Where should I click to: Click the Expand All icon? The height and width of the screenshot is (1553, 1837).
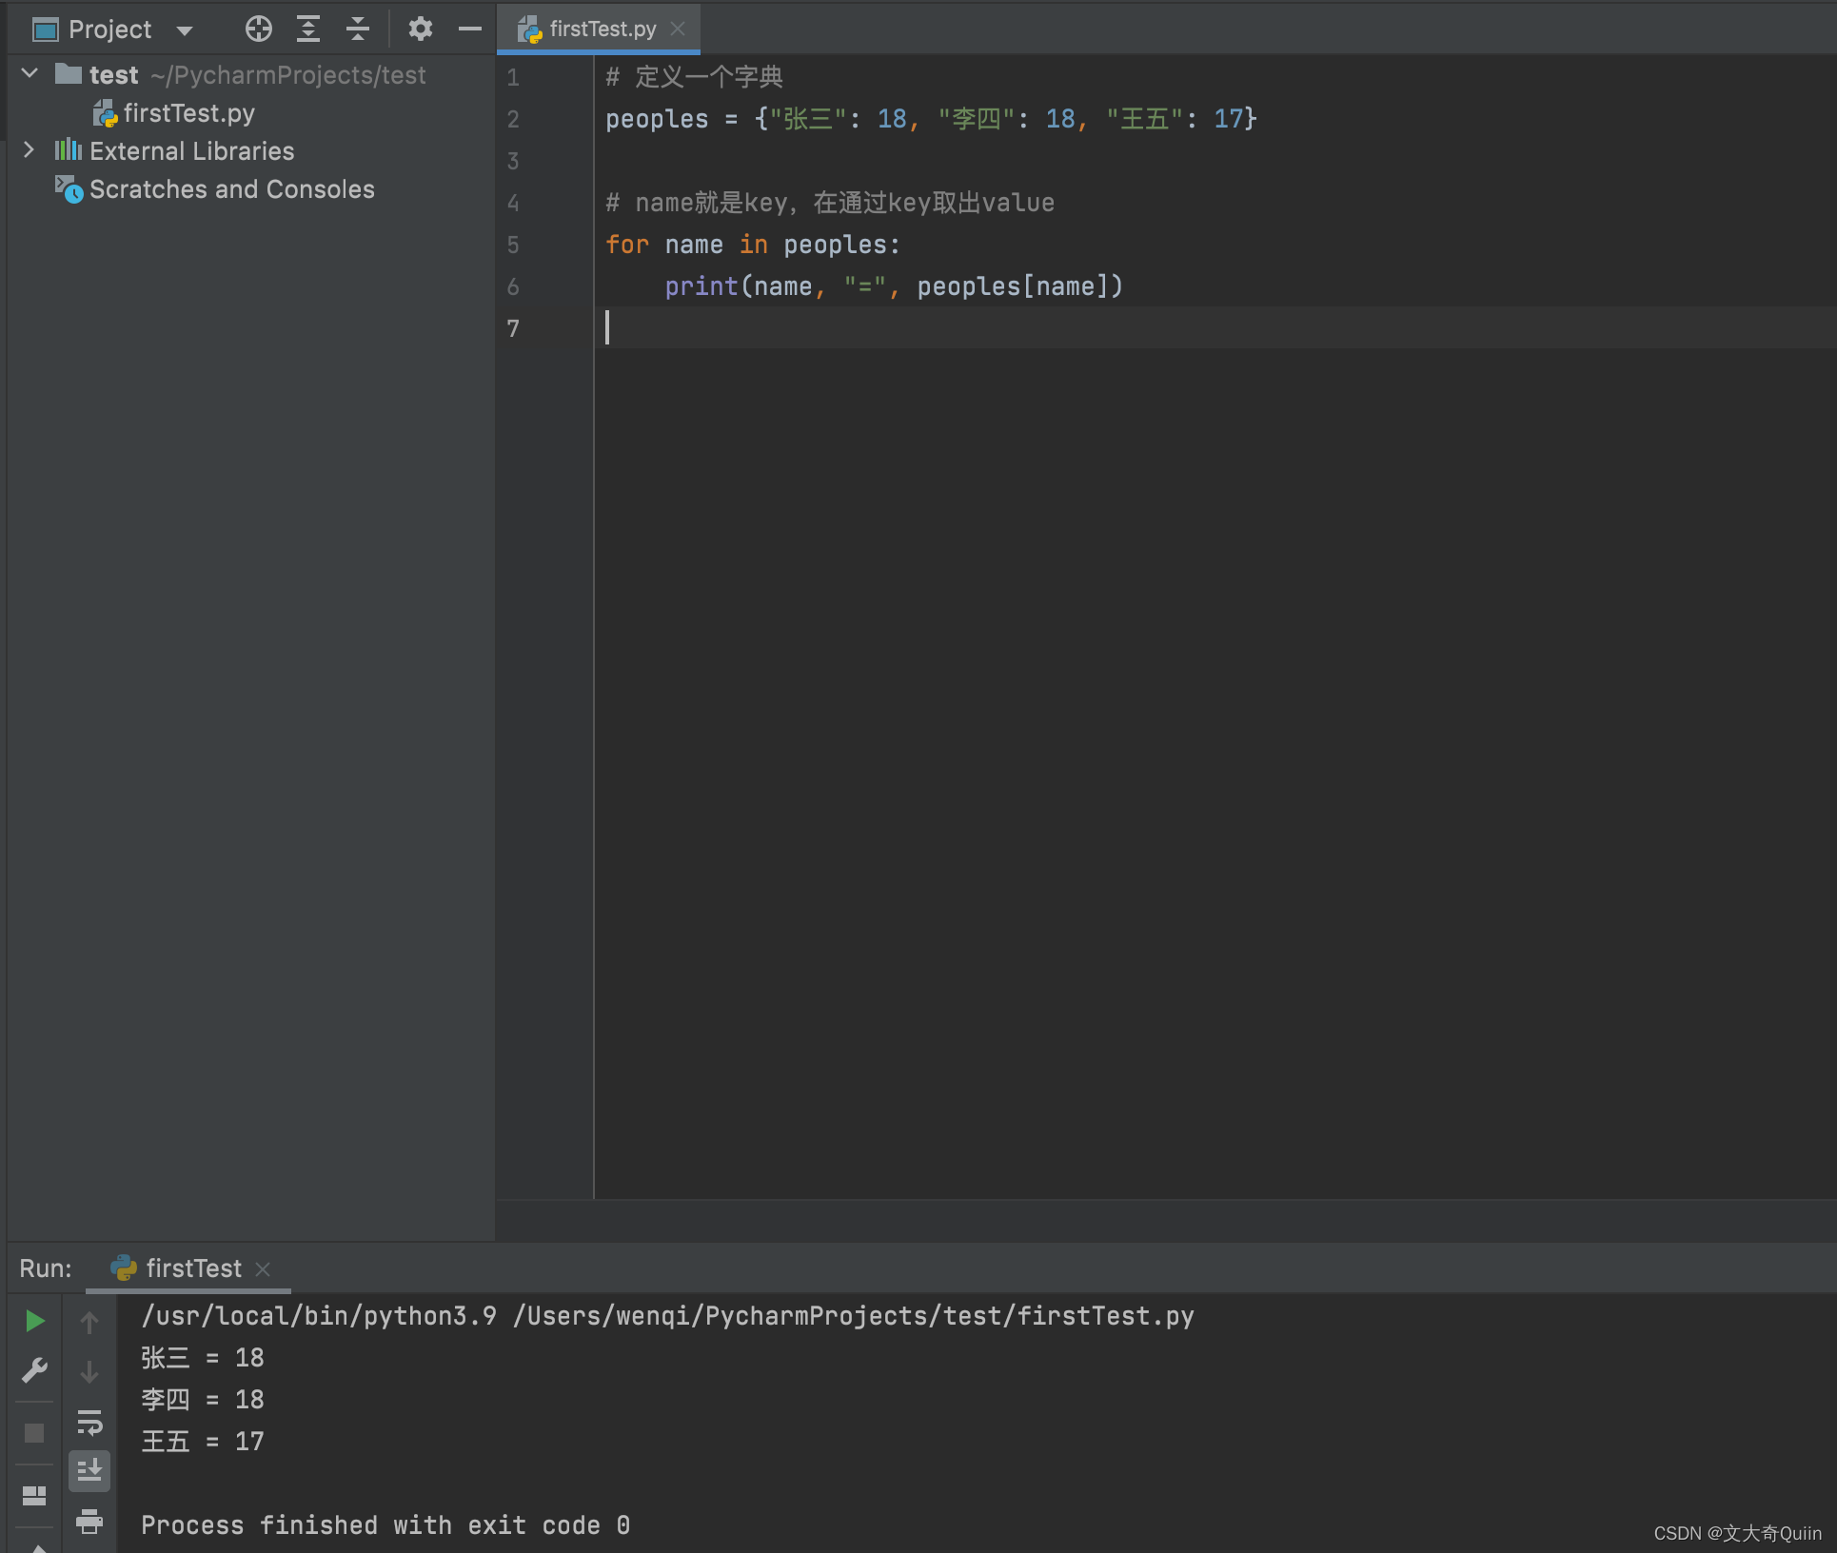[307, 29]
